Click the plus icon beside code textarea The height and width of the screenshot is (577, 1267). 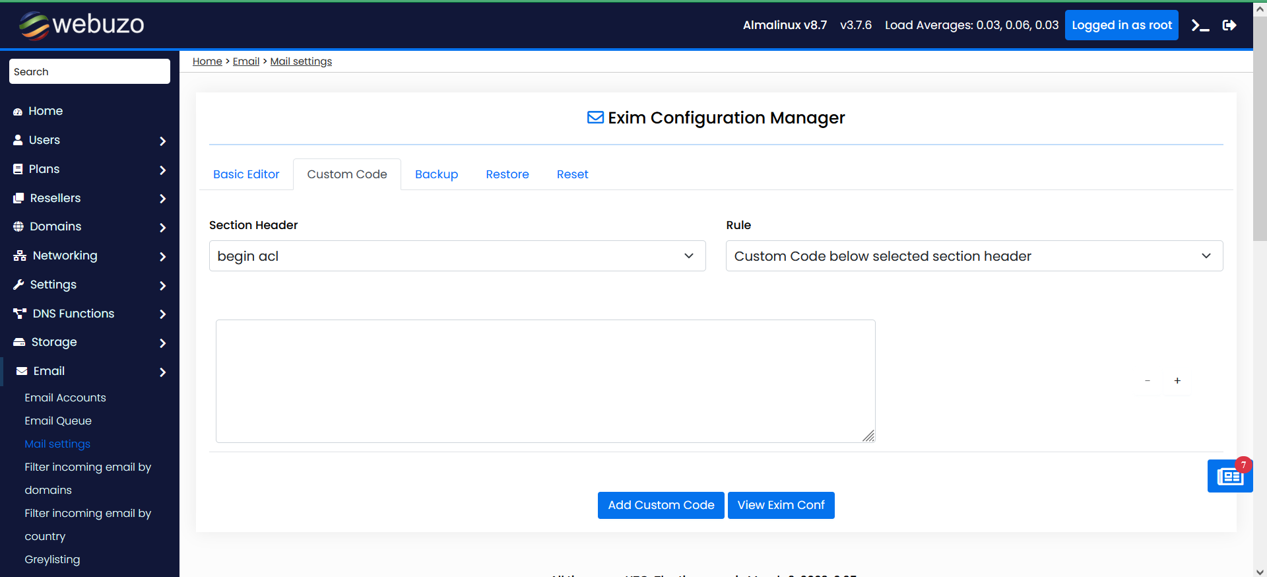click(x=1177, y=381)
